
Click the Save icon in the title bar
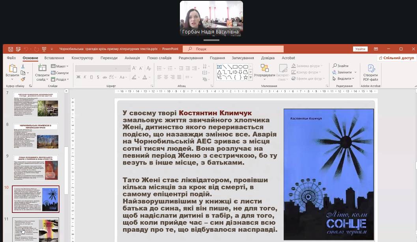(11, 49)
